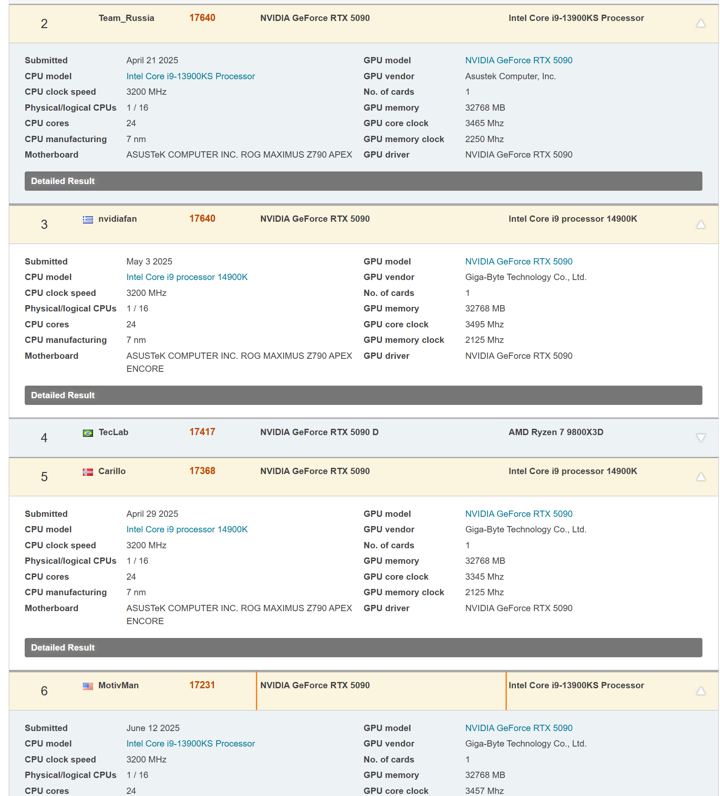The height and width of the screenshot is (796, 720).
Task: Collapse the Carillo result row
Action: click(x=701, y=477)
